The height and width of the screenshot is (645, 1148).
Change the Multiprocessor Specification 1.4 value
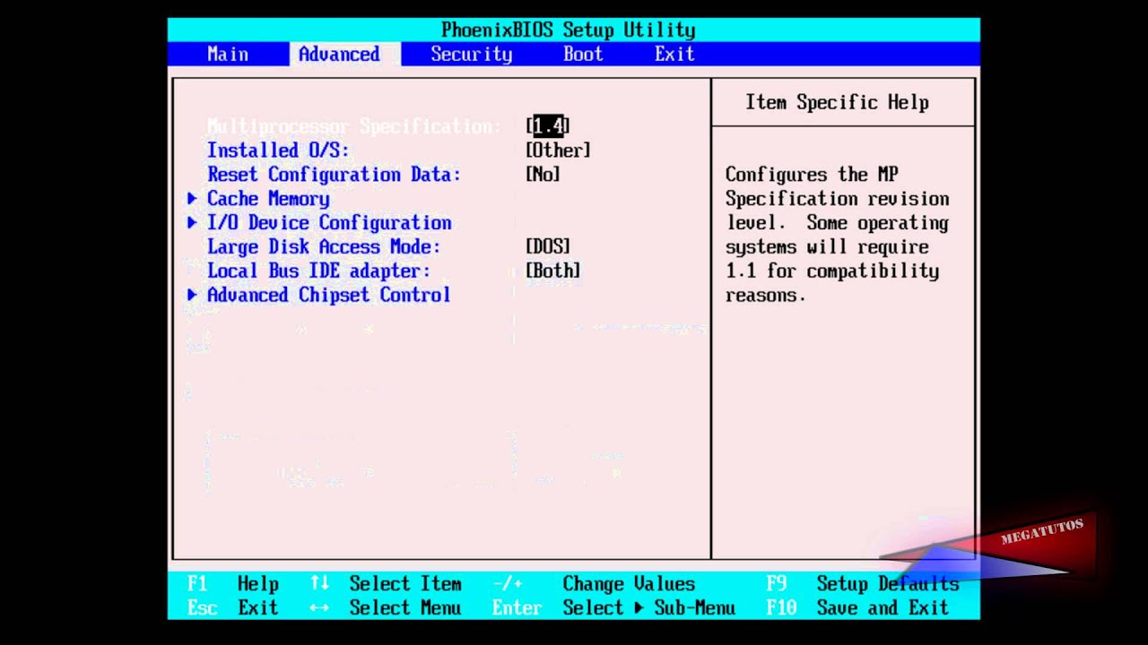point(548,126)
